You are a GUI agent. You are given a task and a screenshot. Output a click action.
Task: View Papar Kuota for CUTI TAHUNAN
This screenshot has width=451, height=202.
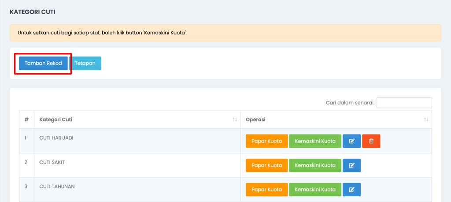(266, 190)
